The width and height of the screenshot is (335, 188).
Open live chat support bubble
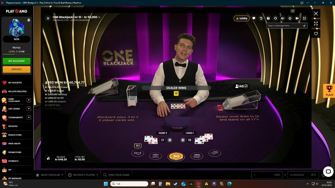[328, 172]
